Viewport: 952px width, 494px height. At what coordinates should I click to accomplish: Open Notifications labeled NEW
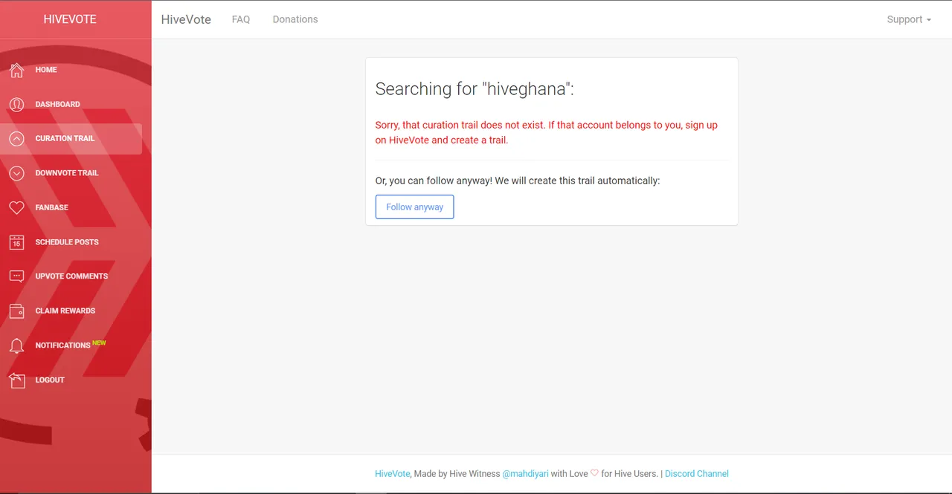(71, 345)
